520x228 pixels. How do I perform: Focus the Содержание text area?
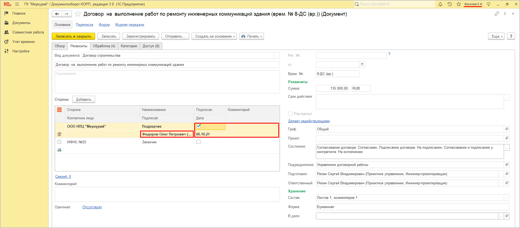coord(167,82)
